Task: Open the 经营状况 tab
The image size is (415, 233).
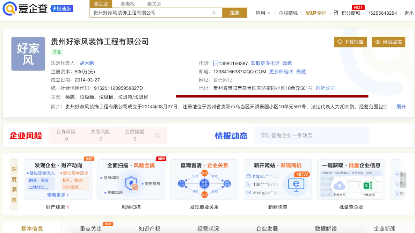Action: coord(208,228)
